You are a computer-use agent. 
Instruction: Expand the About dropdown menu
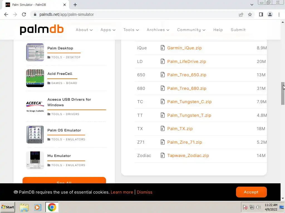pos(84,30)
